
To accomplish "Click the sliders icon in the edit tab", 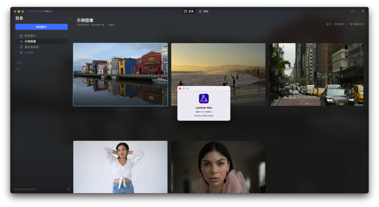I will pos(200,11).
